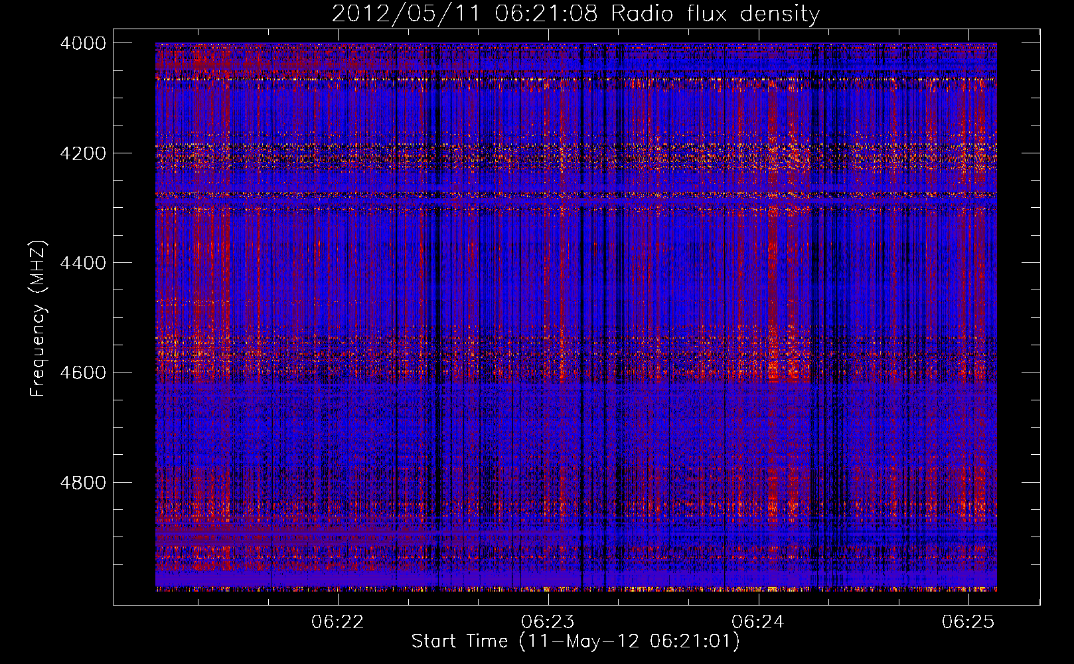Click the 4600 frequency tick label
This screenshot has height=664, width=1074.
point(83,373)
